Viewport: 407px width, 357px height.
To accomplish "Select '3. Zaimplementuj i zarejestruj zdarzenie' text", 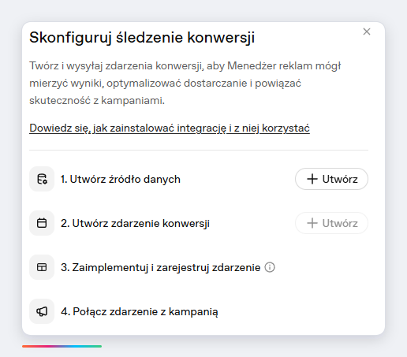I will point(161,267).
